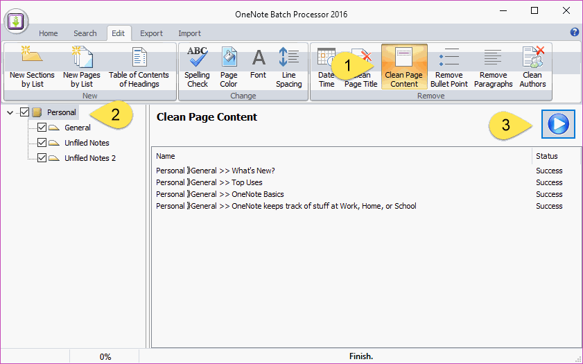Viewport: 583px width, 364px height.
Task: Close the OneNote Batch Processor window
Action: [566, 10]
